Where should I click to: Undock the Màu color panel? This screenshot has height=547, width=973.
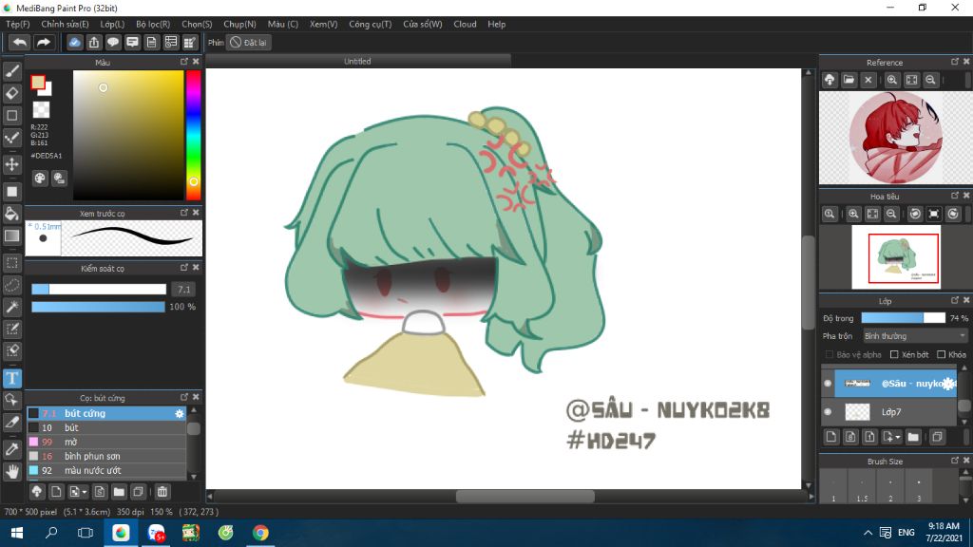pyautogui.click(x=183, y=62)
